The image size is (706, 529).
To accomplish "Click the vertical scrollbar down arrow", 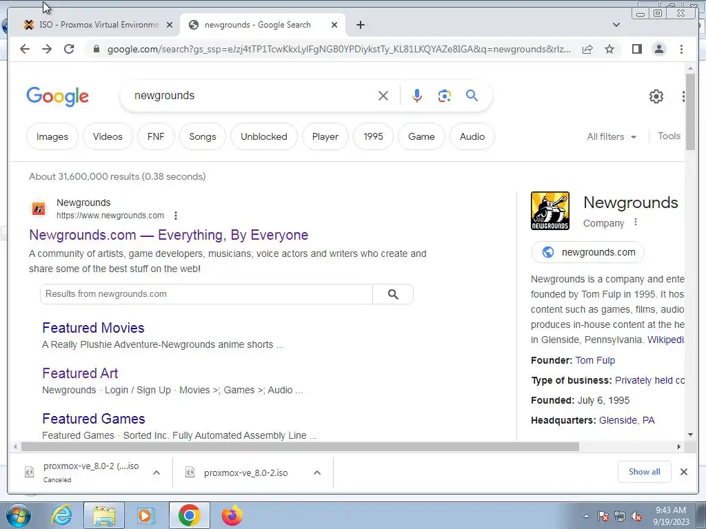I will point(690,435).
